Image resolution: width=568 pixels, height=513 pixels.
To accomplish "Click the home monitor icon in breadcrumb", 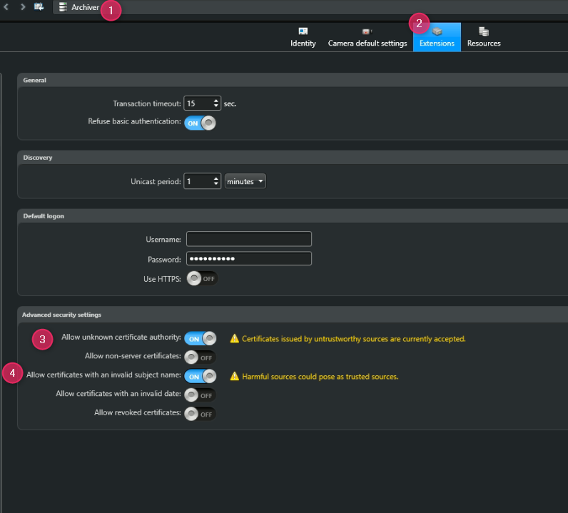I will click(39, 6).
